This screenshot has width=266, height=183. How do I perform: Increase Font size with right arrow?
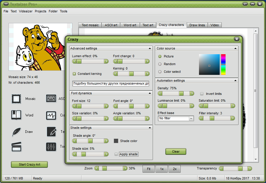tap(106, 106)
